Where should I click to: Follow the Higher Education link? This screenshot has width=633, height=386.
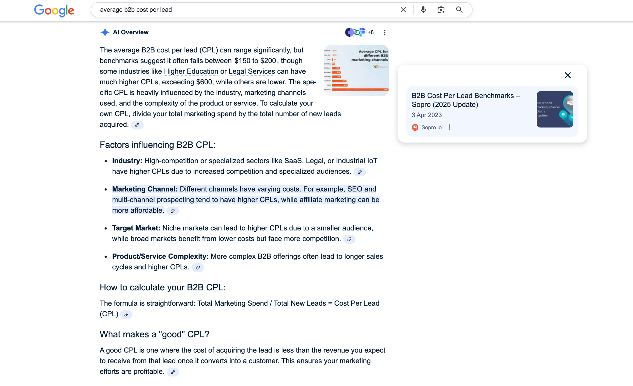coord(191,71)
